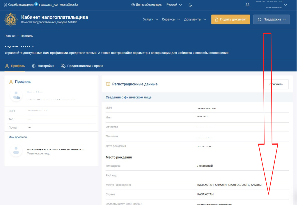Click the Кабинет налогоплательщика emblem logo
Image resolution: width=298 pixels, height=205 pixels.
(11, 19)
